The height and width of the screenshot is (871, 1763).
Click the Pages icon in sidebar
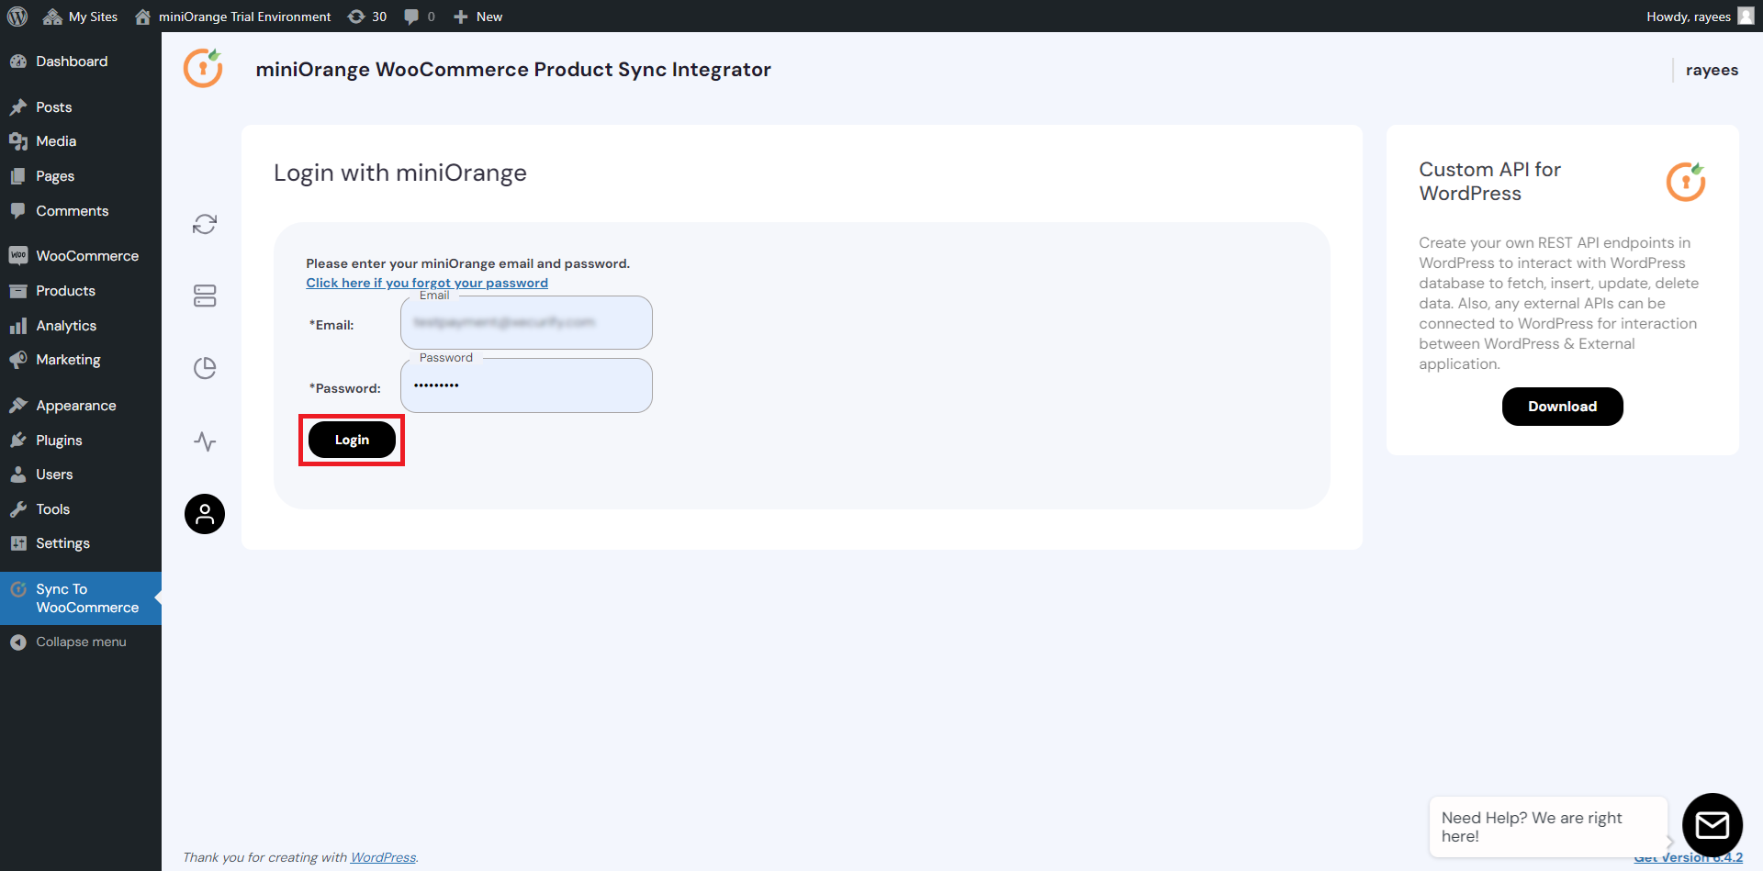(x=18, y=176)
